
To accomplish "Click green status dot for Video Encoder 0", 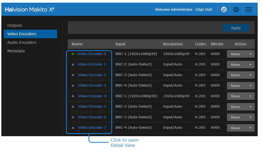I will pos(73,54).
